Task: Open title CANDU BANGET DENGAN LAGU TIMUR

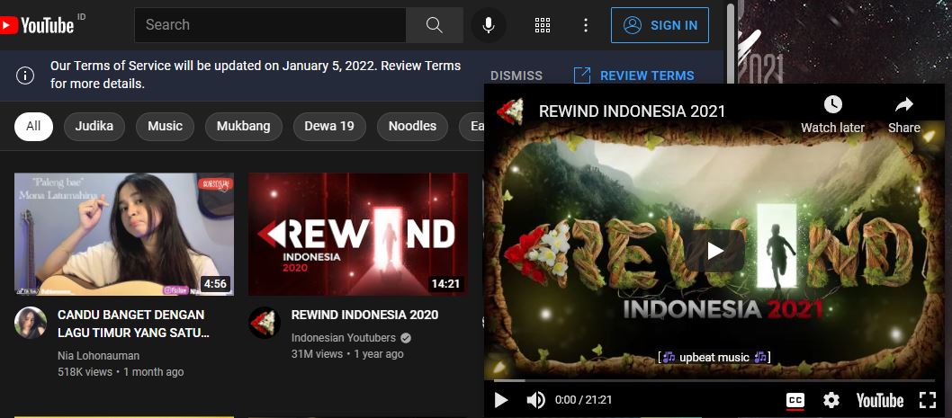Action: point(133,324)
